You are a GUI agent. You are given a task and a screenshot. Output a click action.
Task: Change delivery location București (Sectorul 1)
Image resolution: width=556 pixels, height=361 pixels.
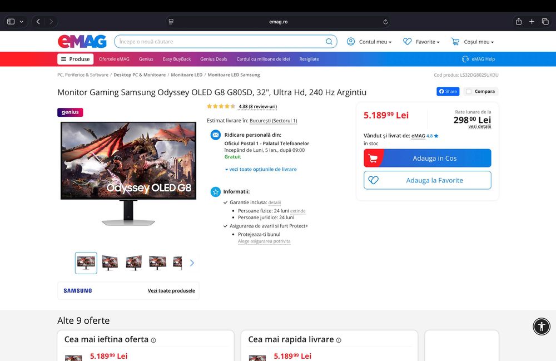click(274, 121)
